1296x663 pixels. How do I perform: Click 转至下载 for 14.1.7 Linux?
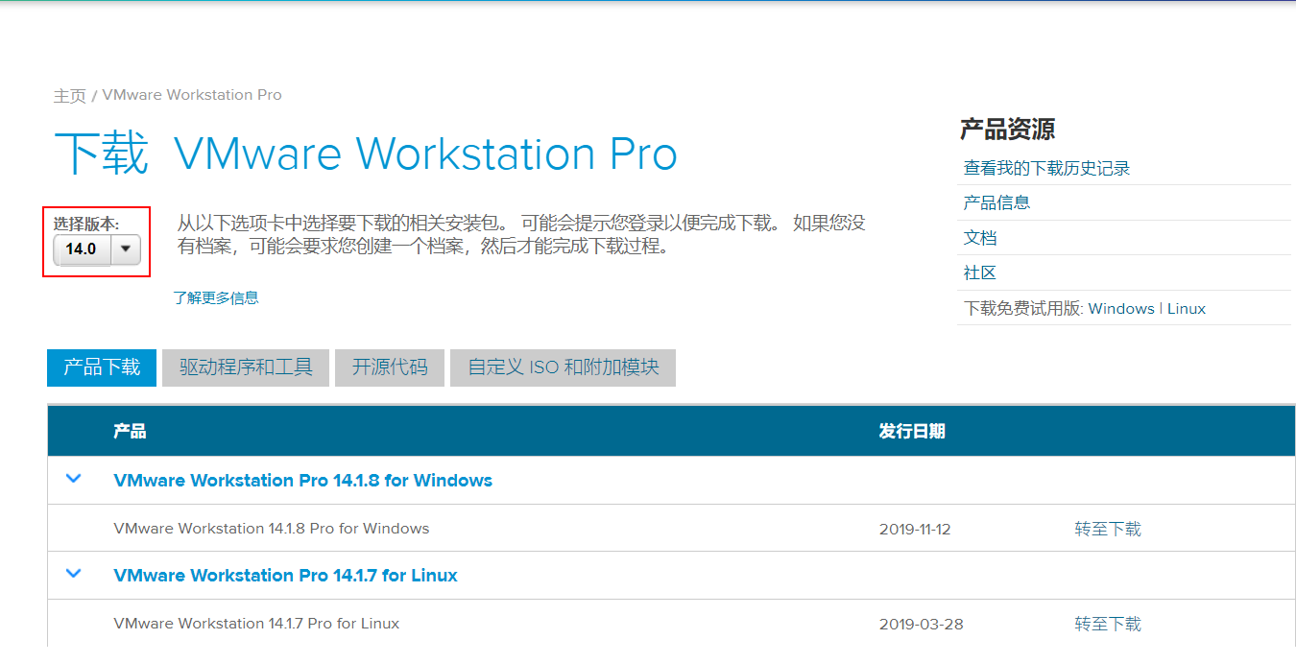pyautogui.click(x=1108, y=624)
